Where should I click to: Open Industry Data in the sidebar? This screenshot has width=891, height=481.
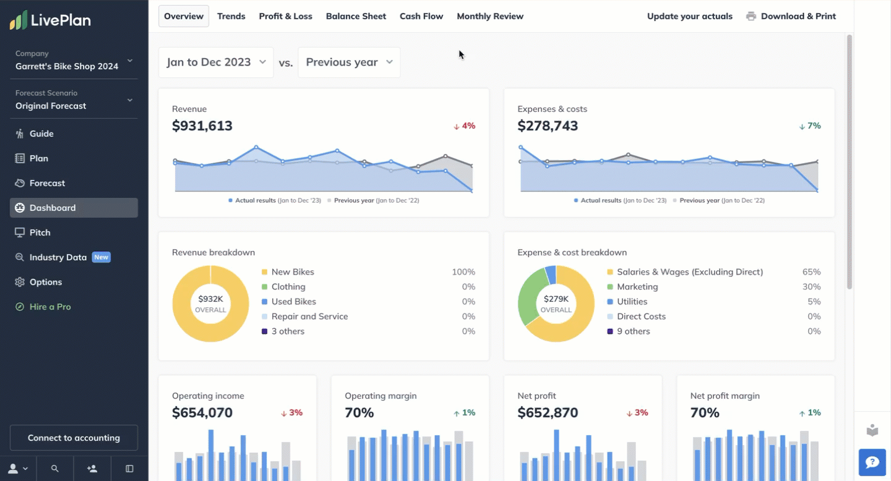click(x=58, y=257)
